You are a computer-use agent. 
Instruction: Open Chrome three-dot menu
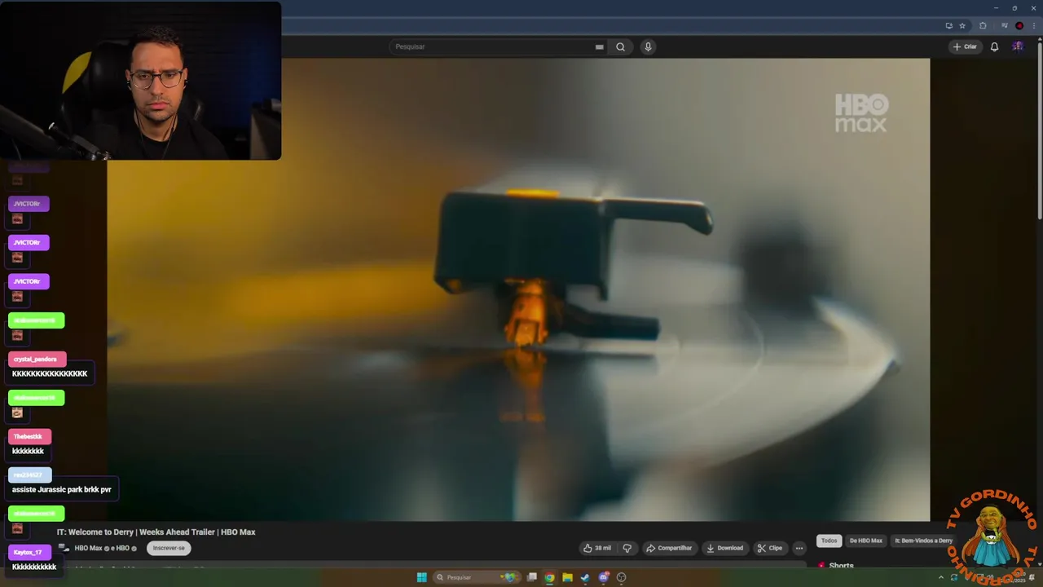(x=1034, y=25)
